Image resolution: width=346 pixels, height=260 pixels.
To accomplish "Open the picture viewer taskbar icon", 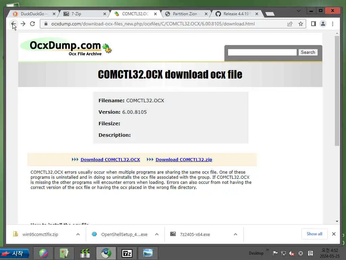I will pos(148,253).
